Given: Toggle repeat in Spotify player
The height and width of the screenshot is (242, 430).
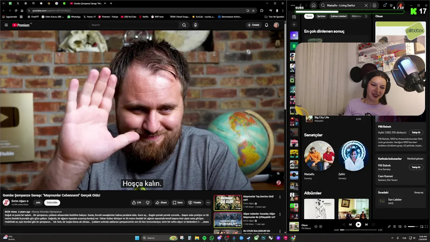Looking at the screenshot, I should coord(373,225).
